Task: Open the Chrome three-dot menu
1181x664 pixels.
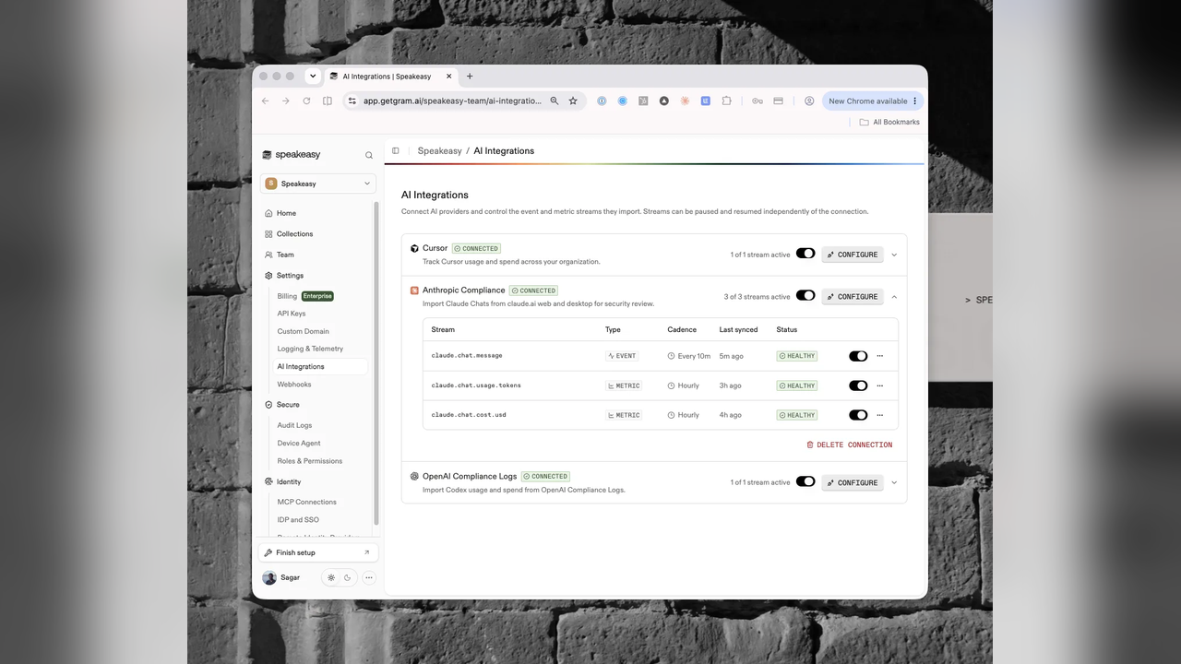Action: point(915,101)
